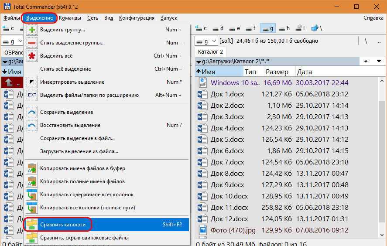Viewport: 387px width, 246px height.
Task: Click the Restore Selection arrow icon
Action: click(32, 125)
